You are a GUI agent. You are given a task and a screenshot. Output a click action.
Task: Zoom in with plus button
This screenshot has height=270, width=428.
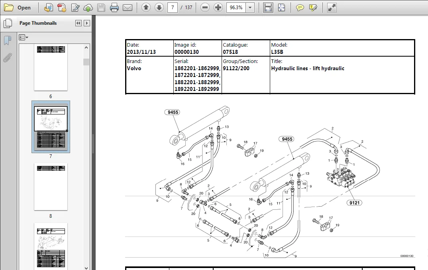(218, 8)
